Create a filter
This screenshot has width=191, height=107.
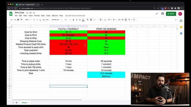pos(129,20)
